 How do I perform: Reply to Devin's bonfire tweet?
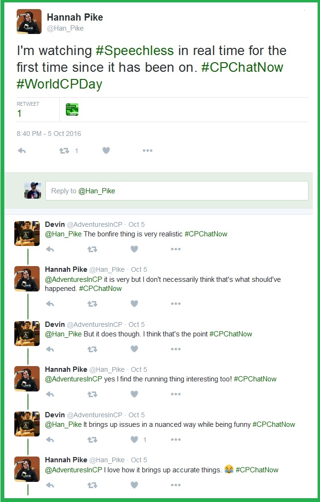49,249
